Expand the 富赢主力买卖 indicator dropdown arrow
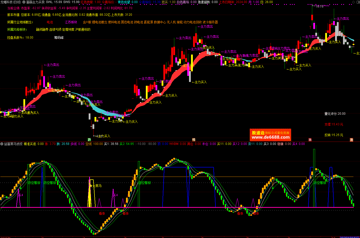Viewport: 360px width, 238px height. point(24,2)
